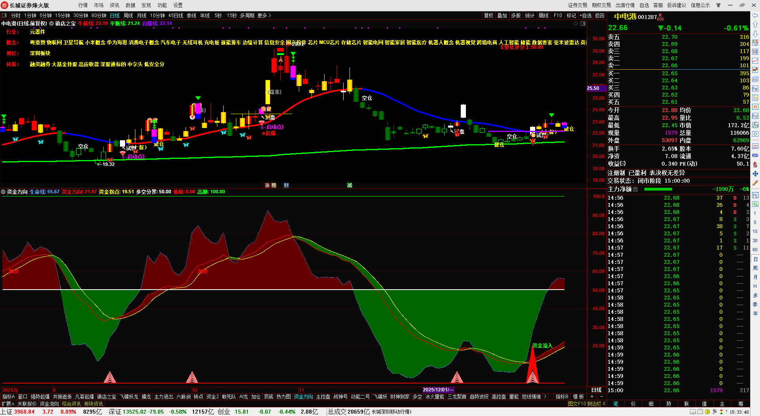
Task: Open the red candlestick chart icon
Action: pyautogui.click(x=755, y=70)
